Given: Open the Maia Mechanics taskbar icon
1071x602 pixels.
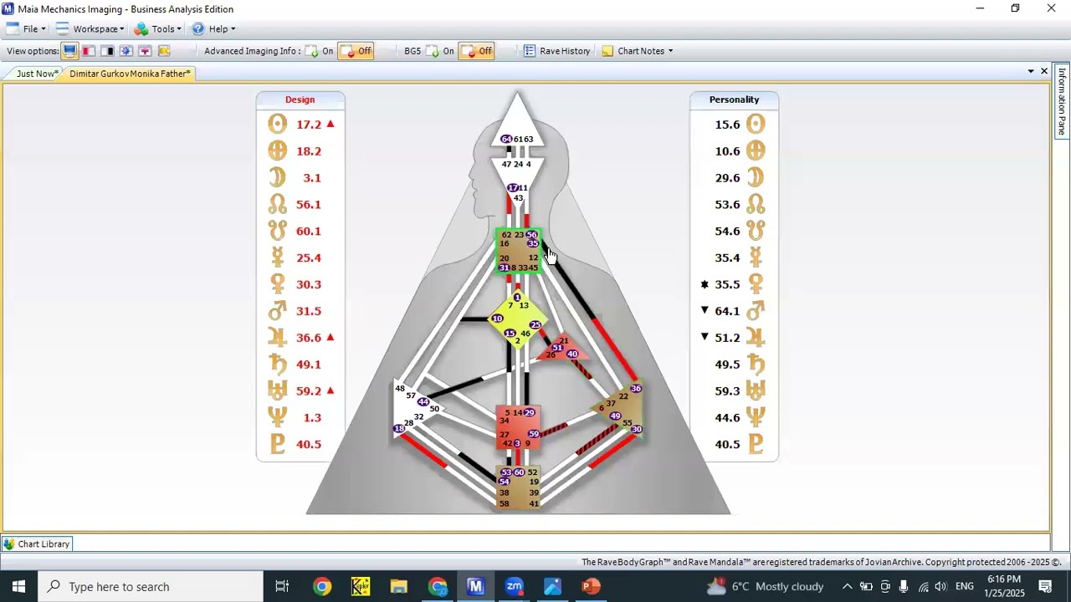Looking at the screenshot, I should pyautogui.click(x=475, y=586).
